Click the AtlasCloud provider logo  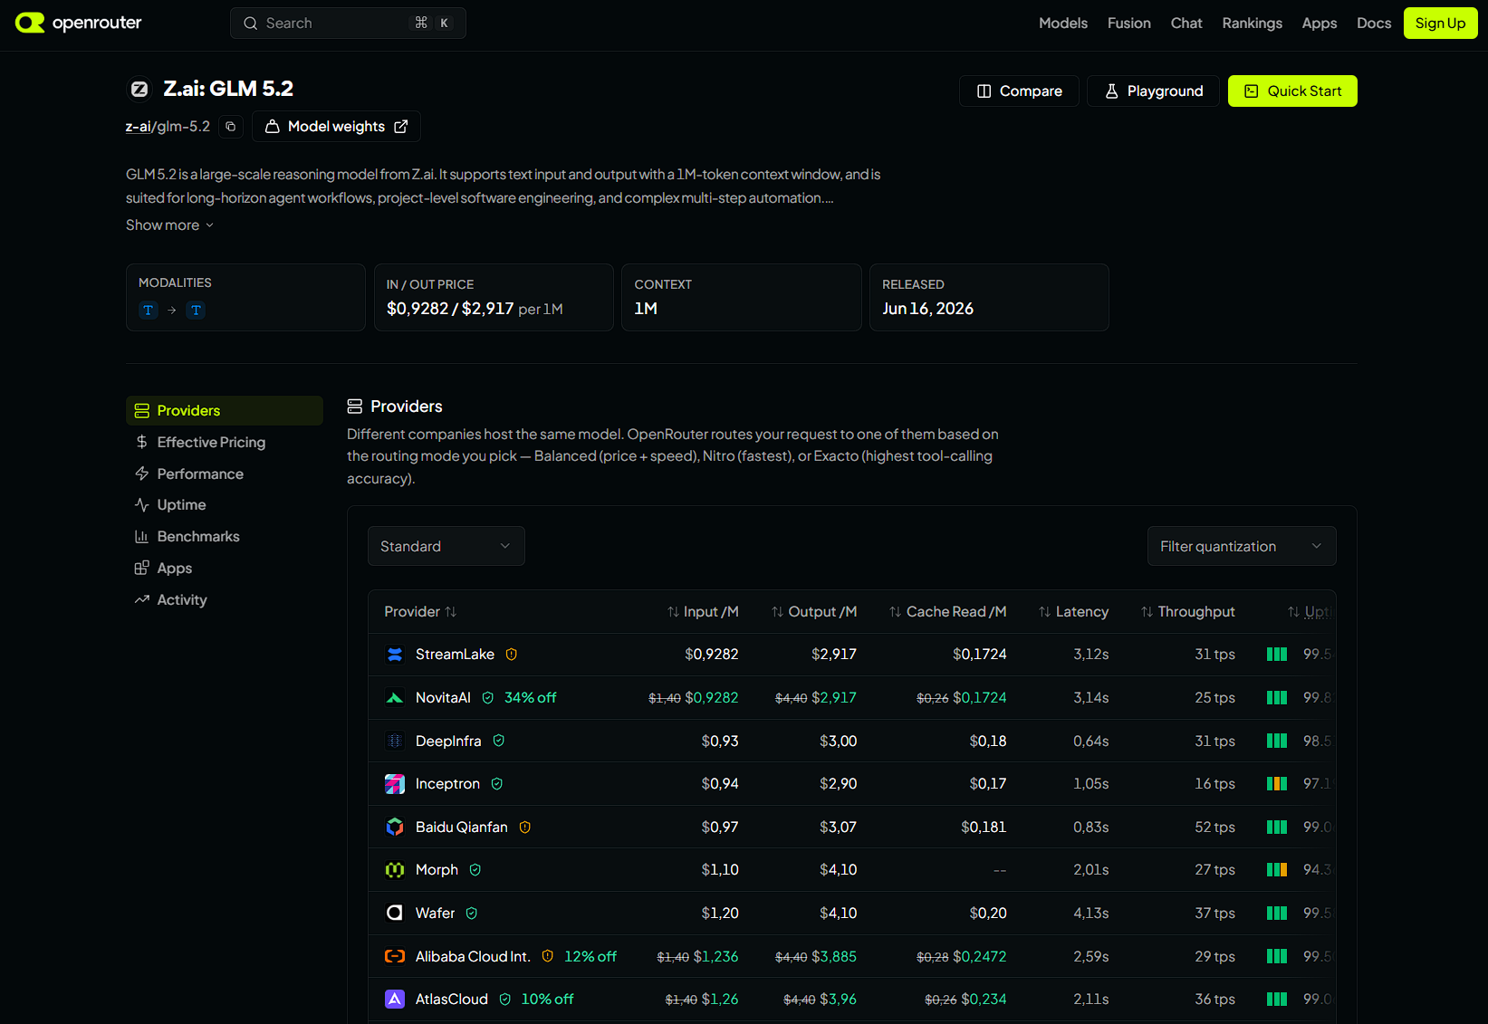click(395, 999)
